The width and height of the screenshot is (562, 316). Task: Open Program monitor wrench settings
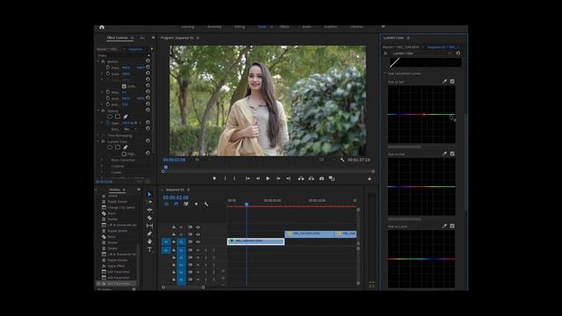coord(342,160)
